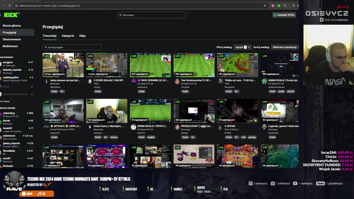Open kangjoel in followed channels

[x=17, y=64]
